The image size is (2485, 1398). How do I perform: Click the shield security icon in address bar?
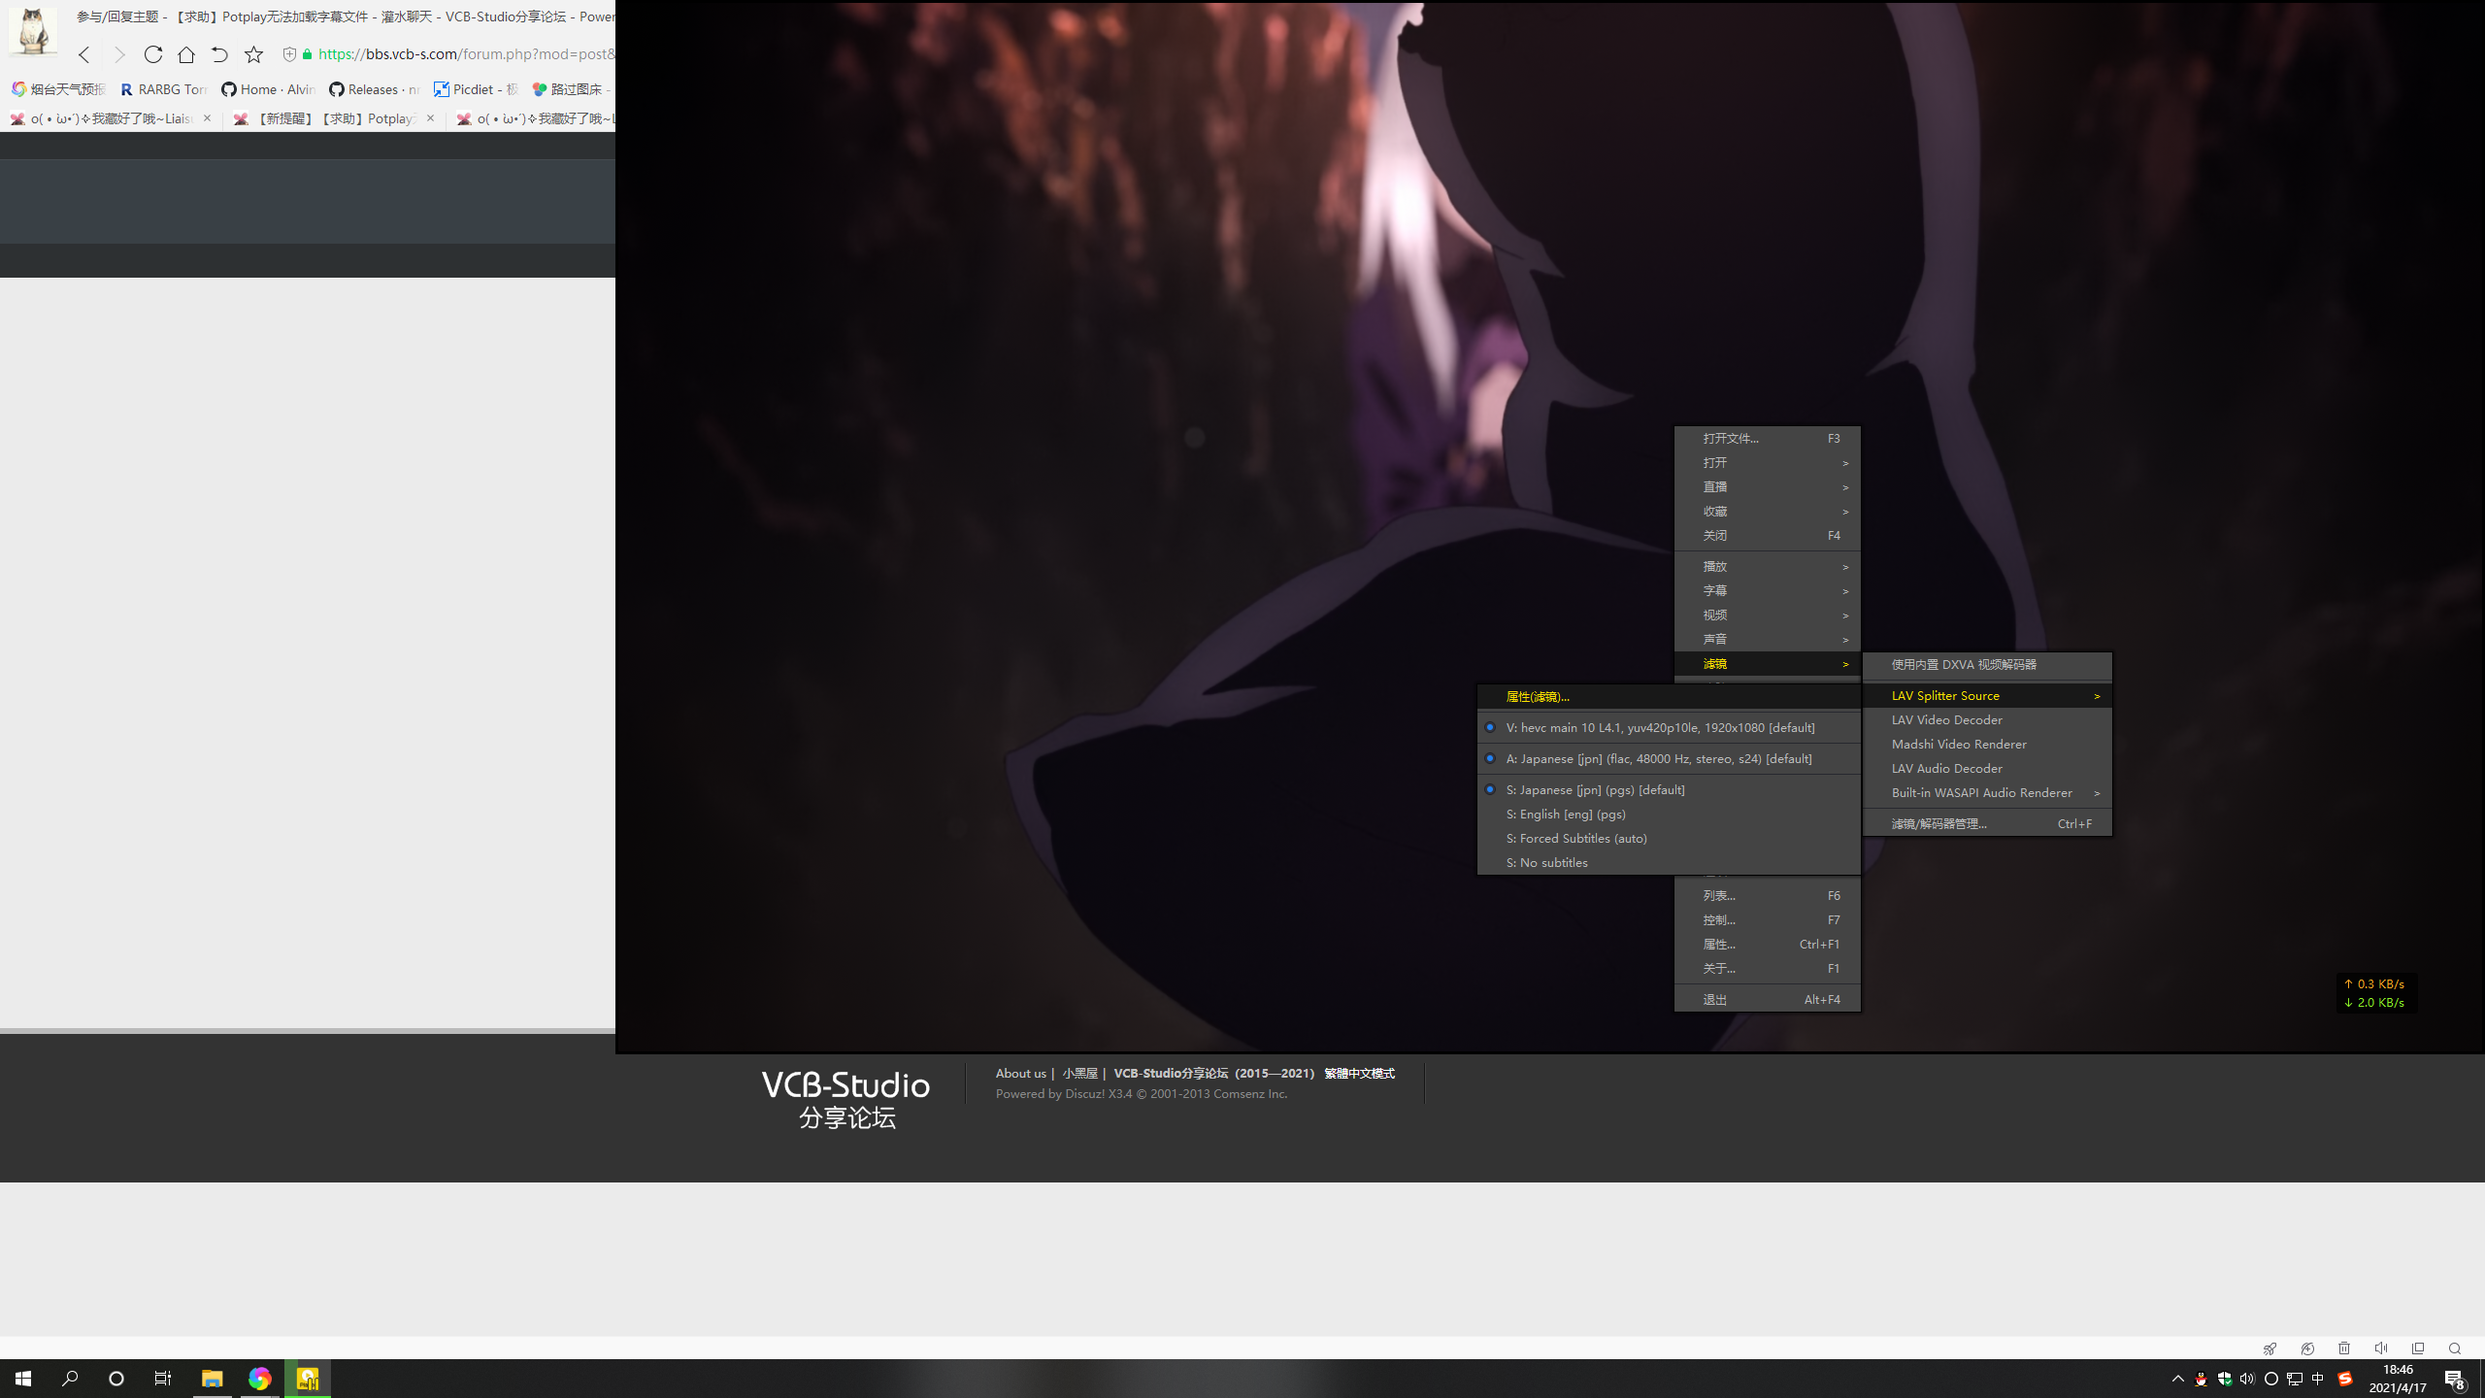(289, 54)
